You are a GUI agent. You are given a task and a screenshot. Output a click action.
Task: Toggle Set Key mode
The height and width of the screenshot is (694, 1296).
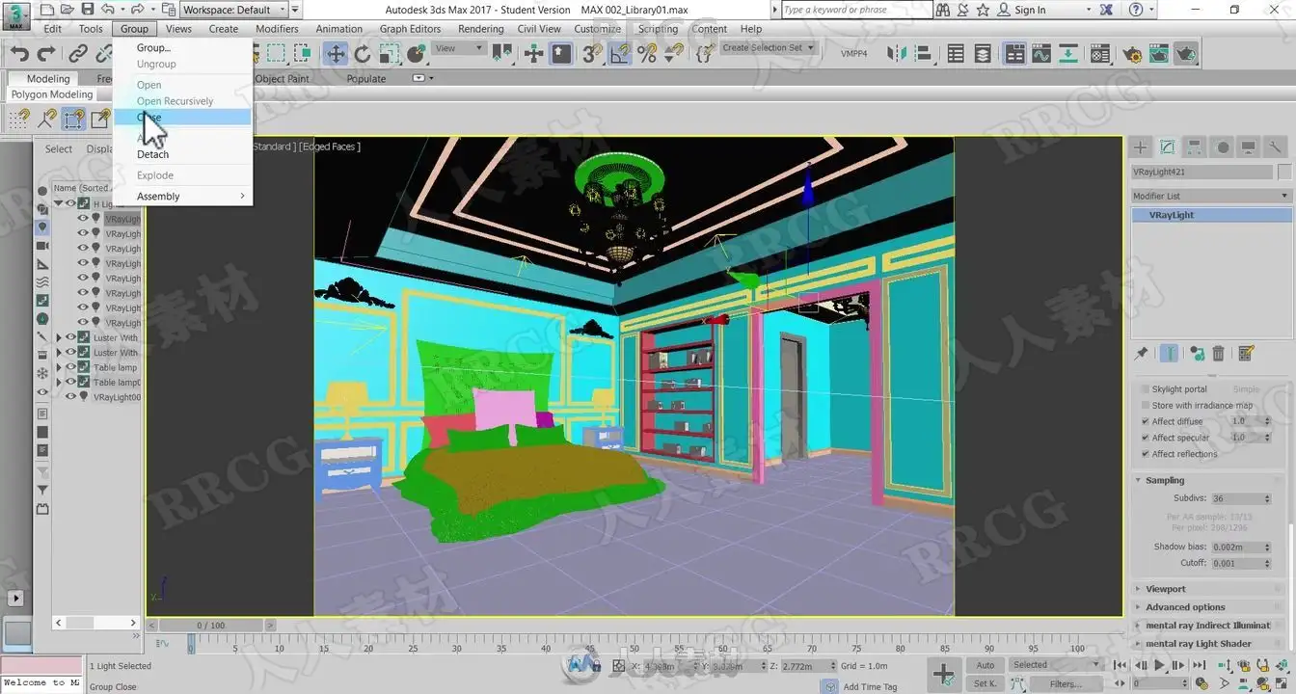[x=985, y=683]
